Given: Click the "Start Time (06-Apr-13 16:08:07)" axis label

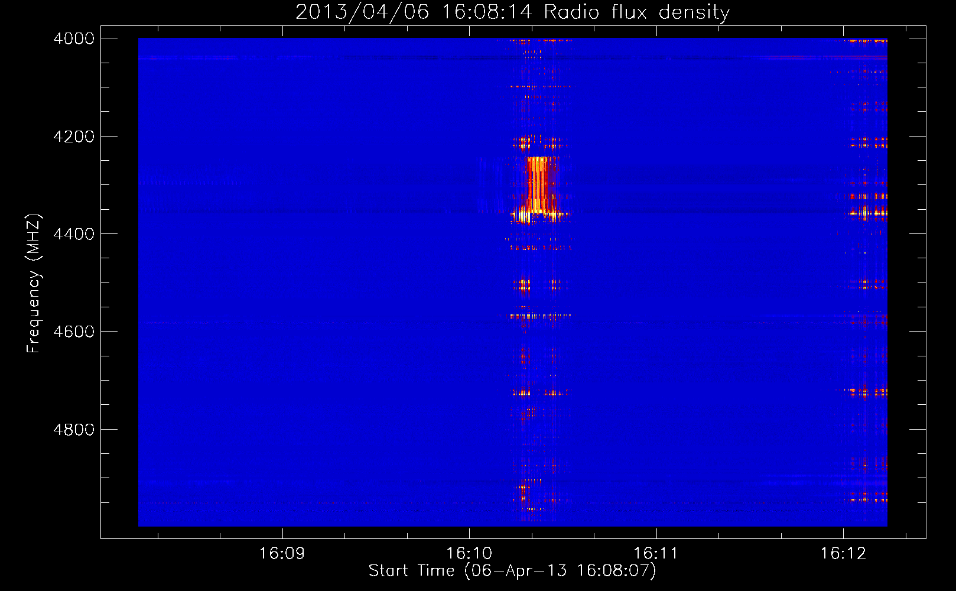Looking at the screenshot, I should (x=512, y=571).
